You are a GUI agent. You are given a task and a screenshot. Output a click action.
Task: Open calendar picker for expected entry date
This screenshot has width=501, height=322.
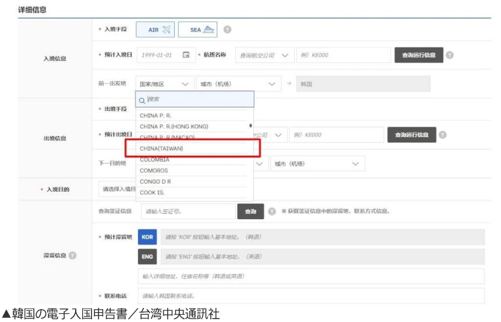point(186,55)
